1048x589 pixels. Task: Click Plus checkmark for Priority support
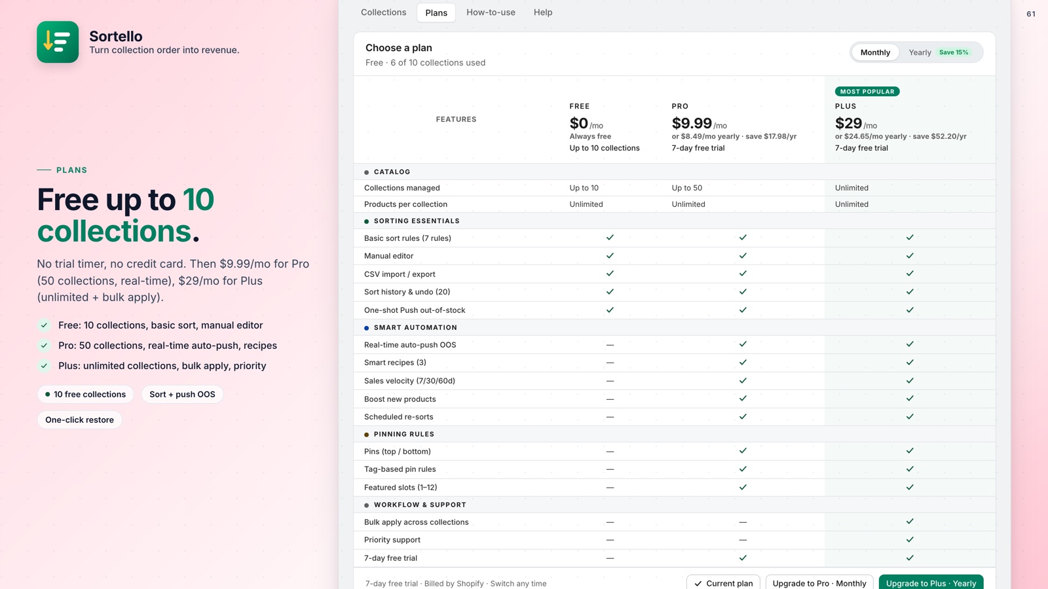[x=910, y=539]
